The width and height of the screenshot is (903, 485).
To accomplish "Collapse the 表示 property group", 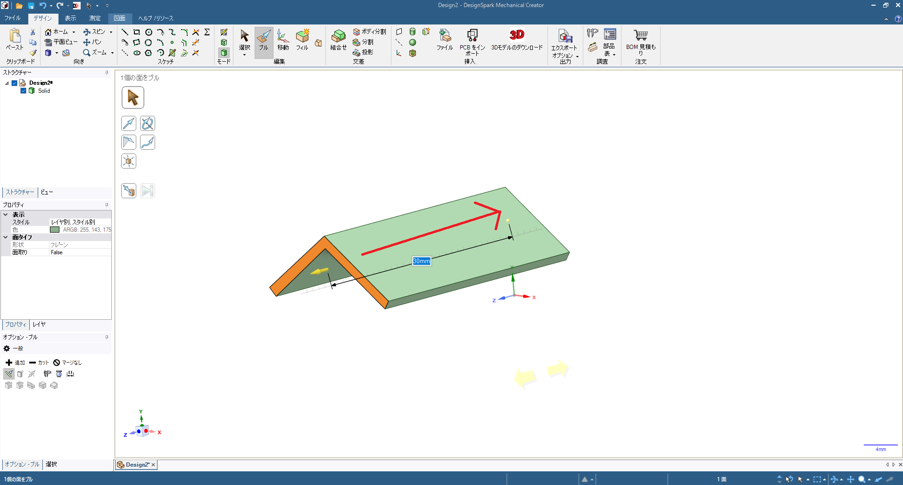I will (x=6, y=215).
